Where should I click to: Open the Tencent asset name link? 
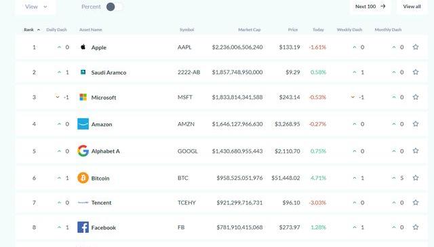tap(101, 203)
